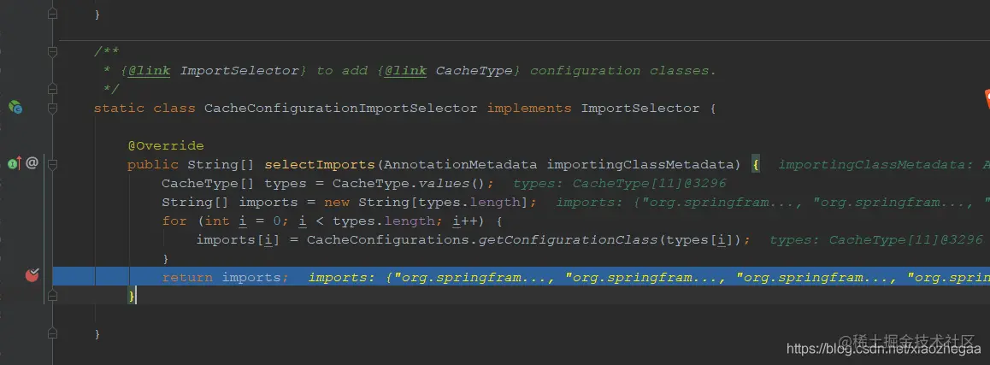Click the selectImports method name

(320, 165)
